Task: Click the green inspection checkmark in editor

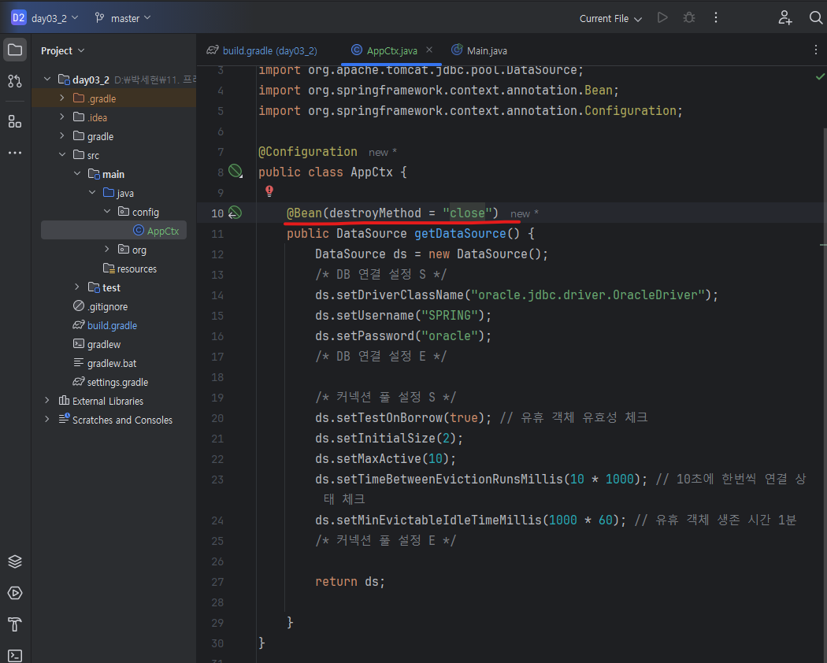Action: [820, 76]
